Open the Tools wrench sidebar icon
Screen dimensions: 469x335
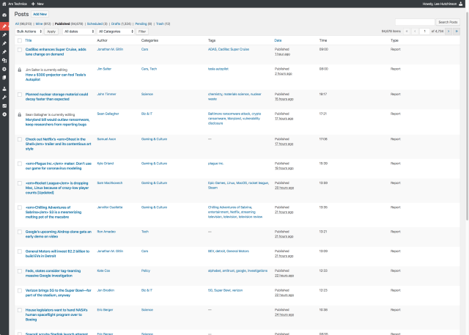coord(4,96)
